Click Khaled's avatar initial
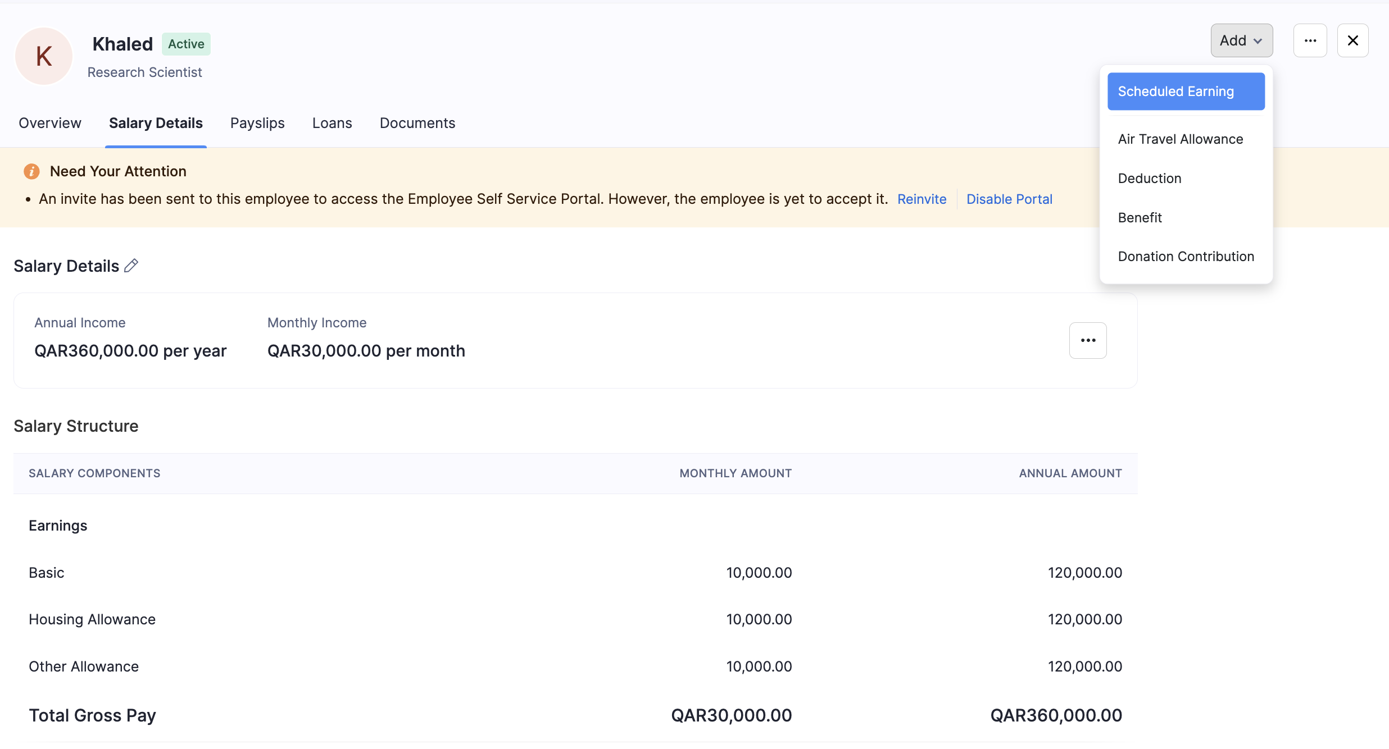This screenshot has width=1389, height=749. [43, 56]
